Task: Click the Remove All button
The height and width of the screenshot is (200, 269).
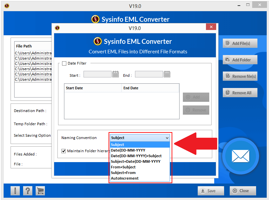Action: click(240, 93)
